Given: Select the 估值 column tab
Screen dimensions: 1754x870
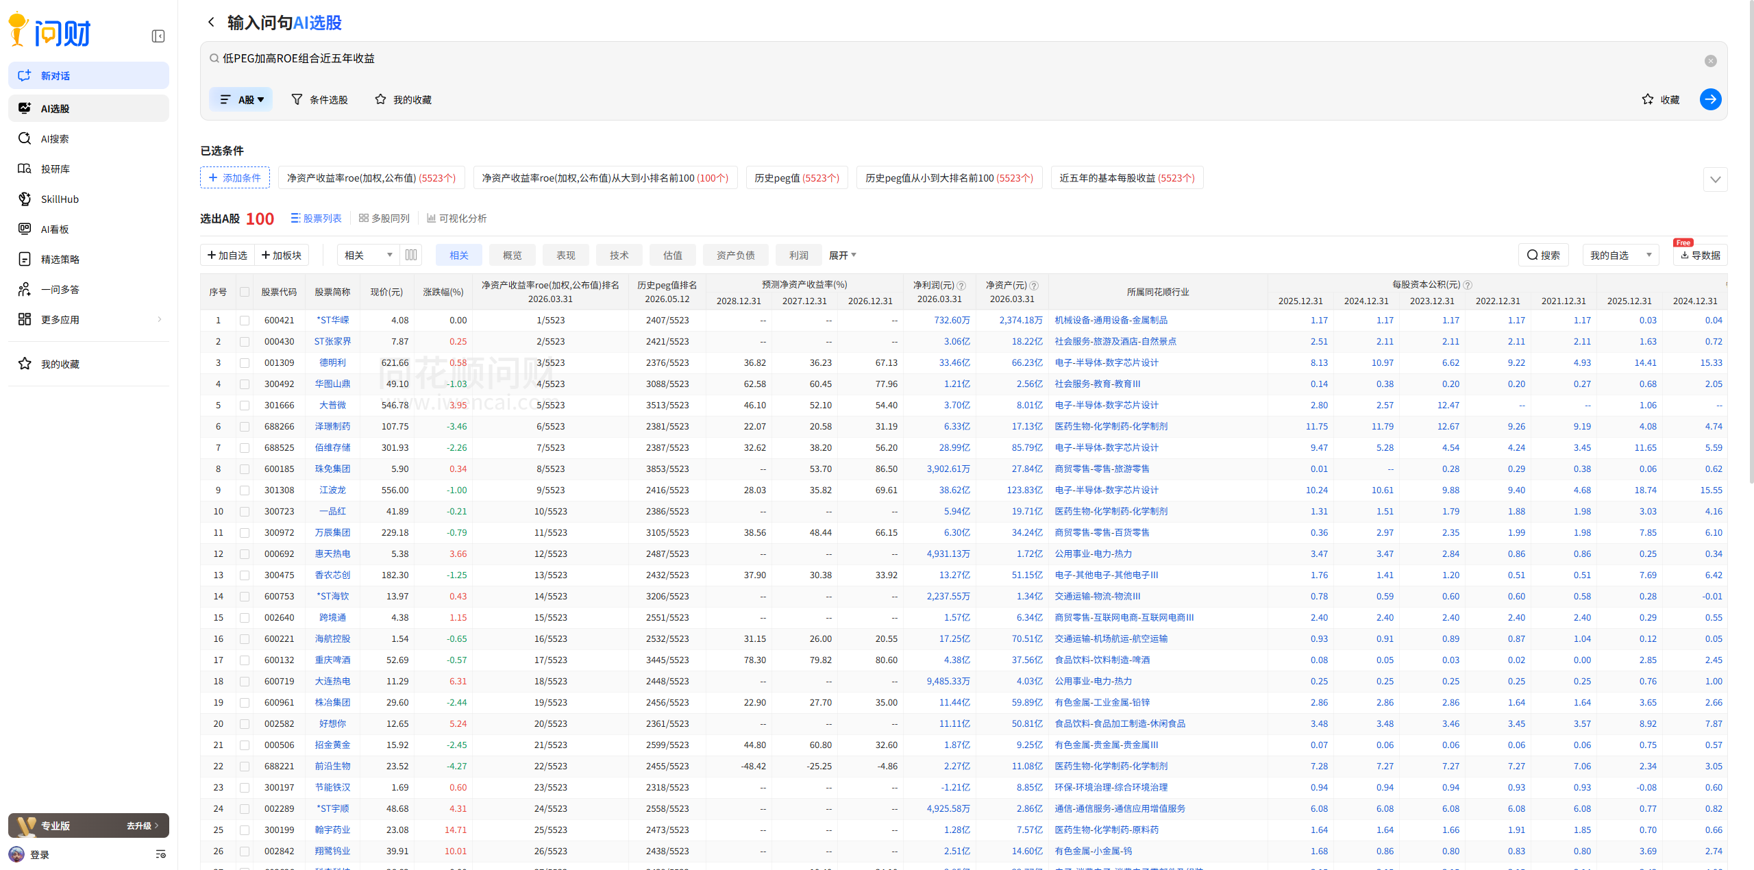Looking at the screenshot, I should pos(673,255).
